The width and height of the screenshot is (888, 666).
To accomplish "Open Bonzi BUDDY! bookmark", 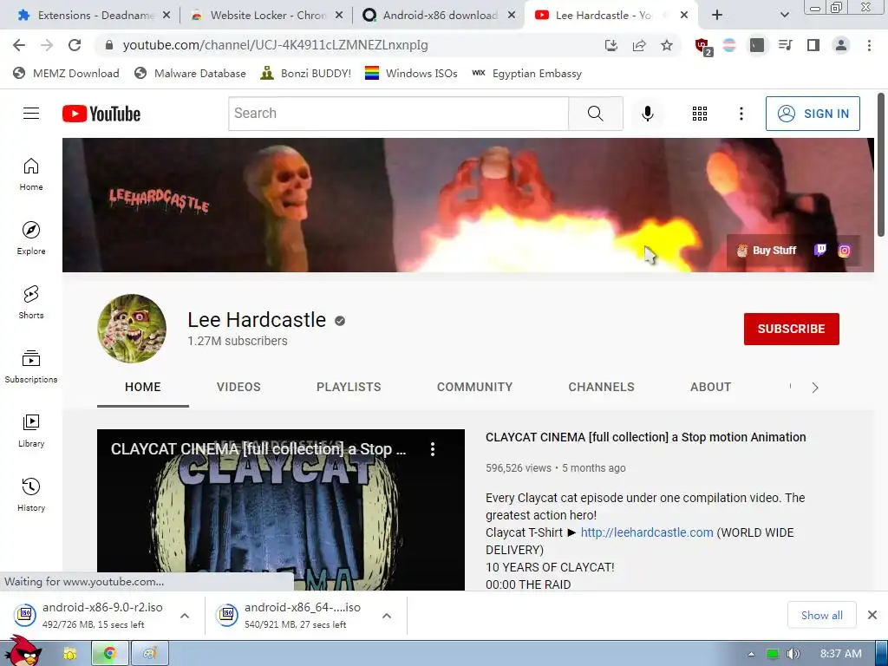I will coord(306,73).
